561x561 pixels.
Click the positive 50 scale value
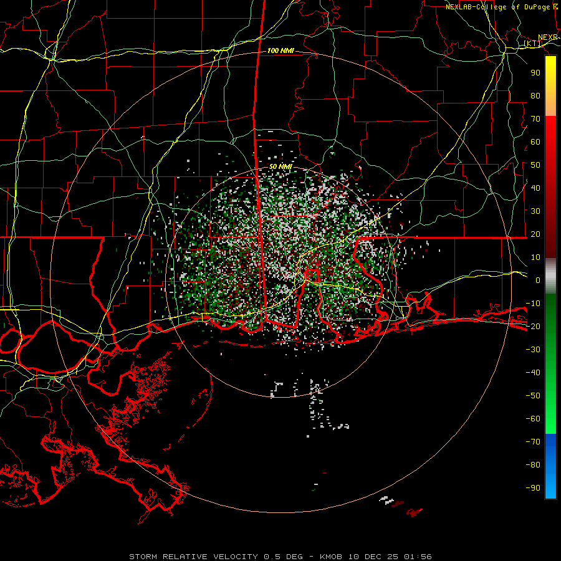(x=535, y=165)
